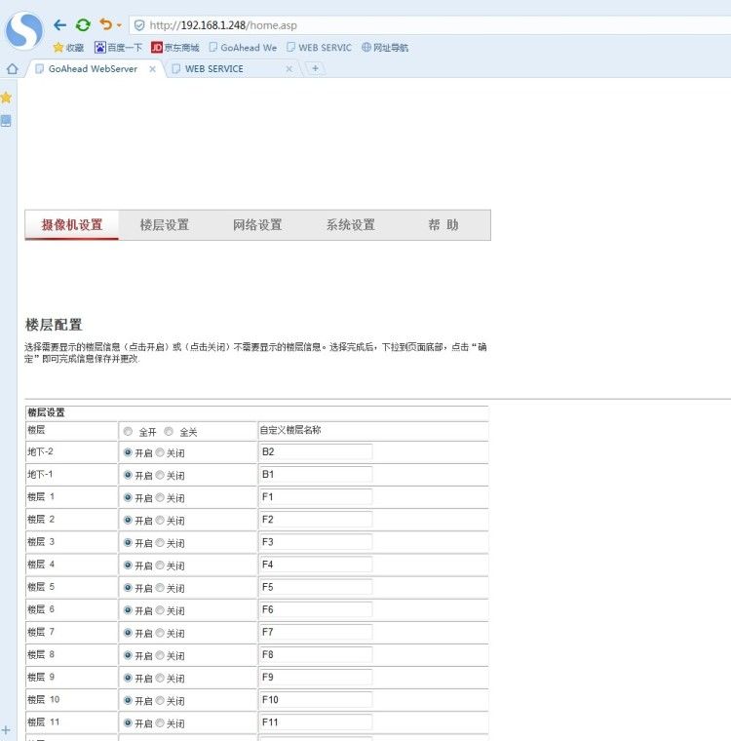Image resolution: width=731 pixels, height=741 pixels.
Task: Close the WEB SERVICE tab
Action: pos(289,69)
